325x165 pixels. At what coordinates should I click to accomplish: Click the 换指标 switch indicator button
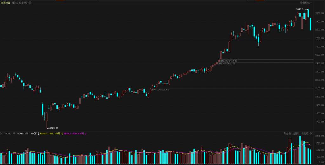point(305,134)
